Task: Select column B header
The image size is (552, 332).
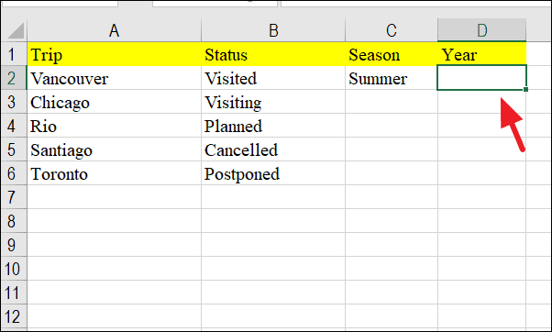Action: coord(273,30)
